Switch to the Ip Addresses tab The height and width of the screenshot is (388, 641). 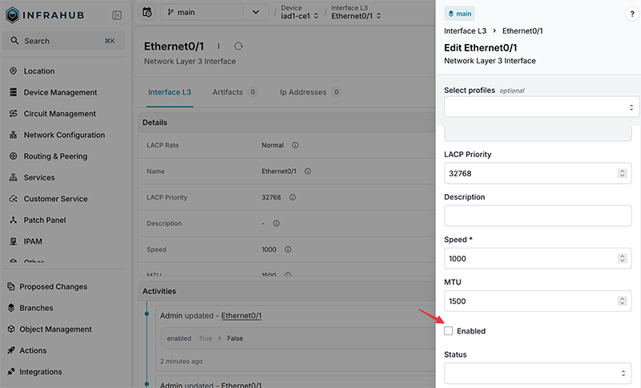[310, 92]
